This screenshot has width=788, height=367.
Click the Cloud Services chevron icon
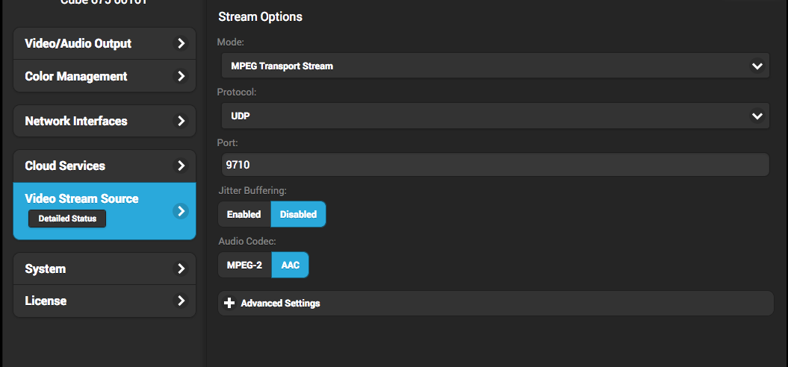click(x=181, y=166)
